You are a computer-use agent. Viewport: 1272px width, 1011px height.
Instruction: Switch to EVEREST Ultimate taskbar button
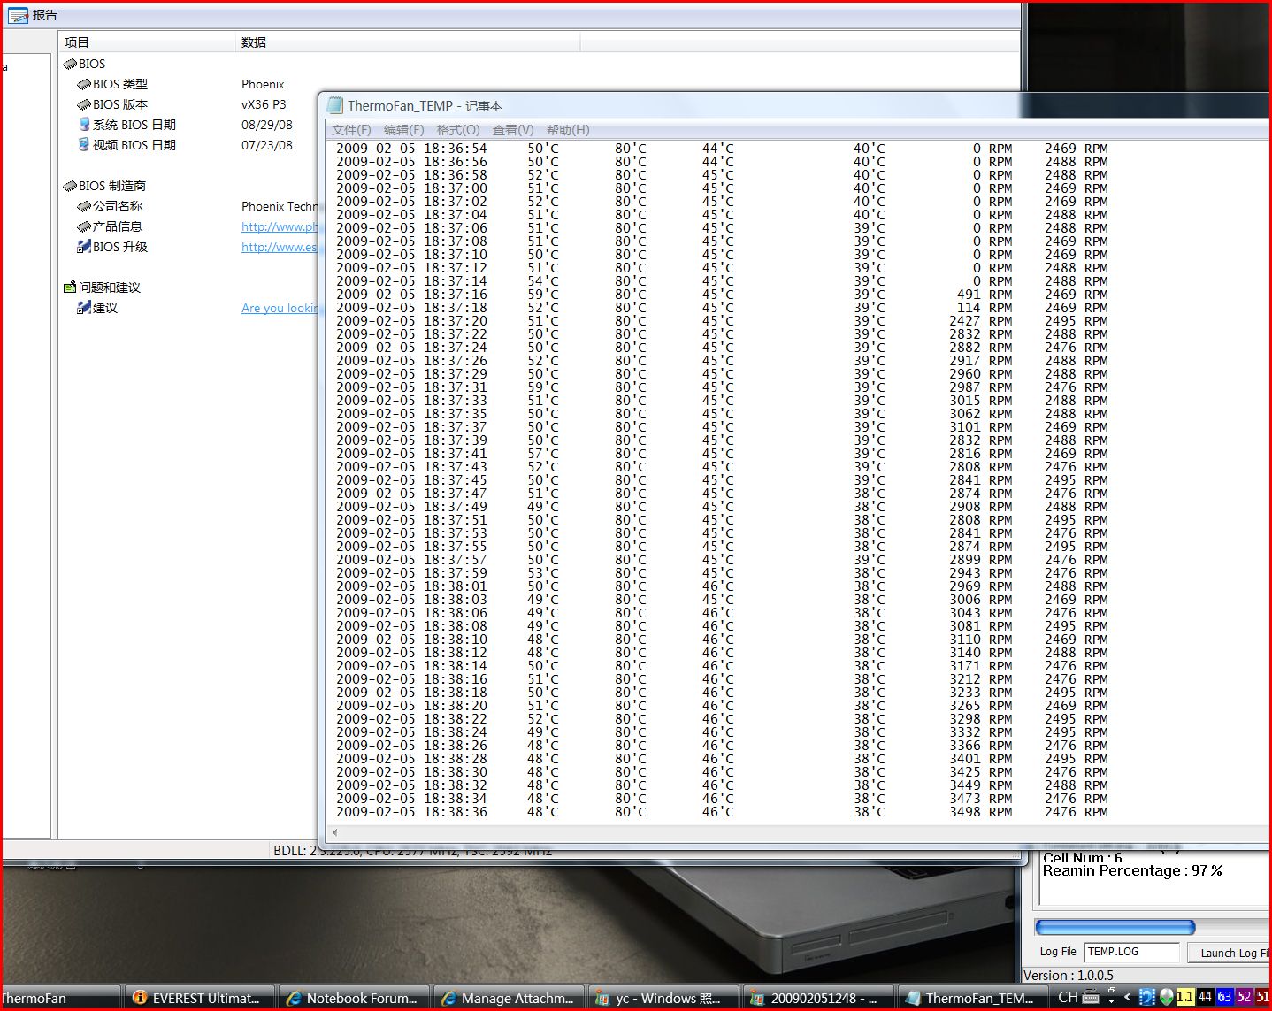(199, 998)
